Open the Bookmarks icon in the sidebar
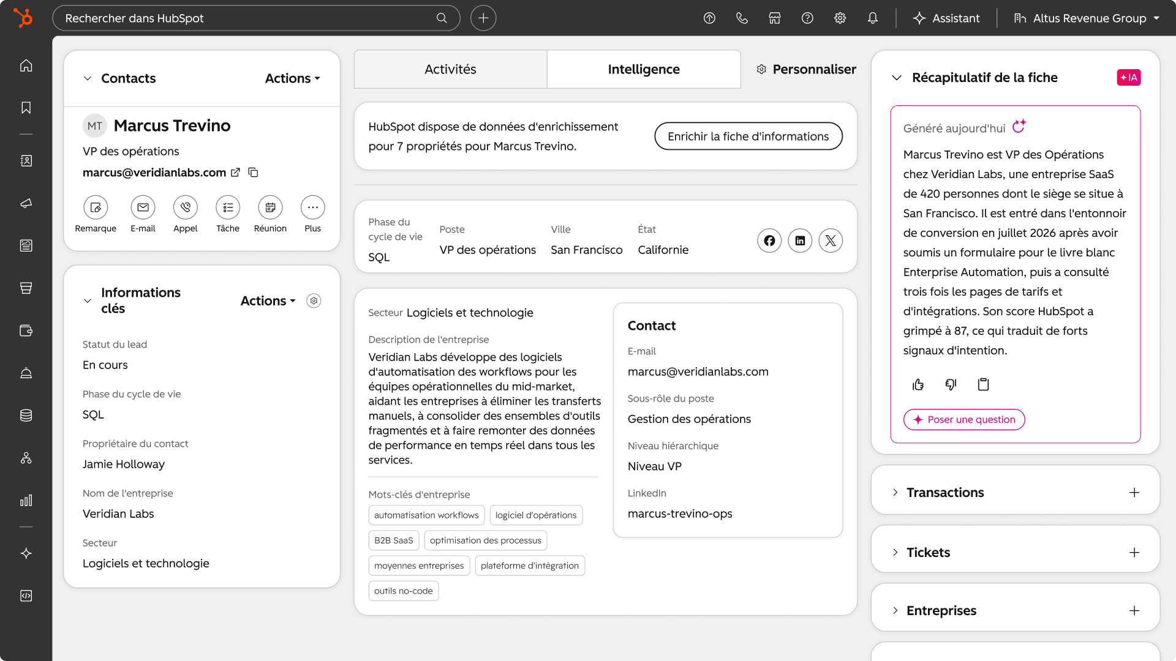 [26, 108]
